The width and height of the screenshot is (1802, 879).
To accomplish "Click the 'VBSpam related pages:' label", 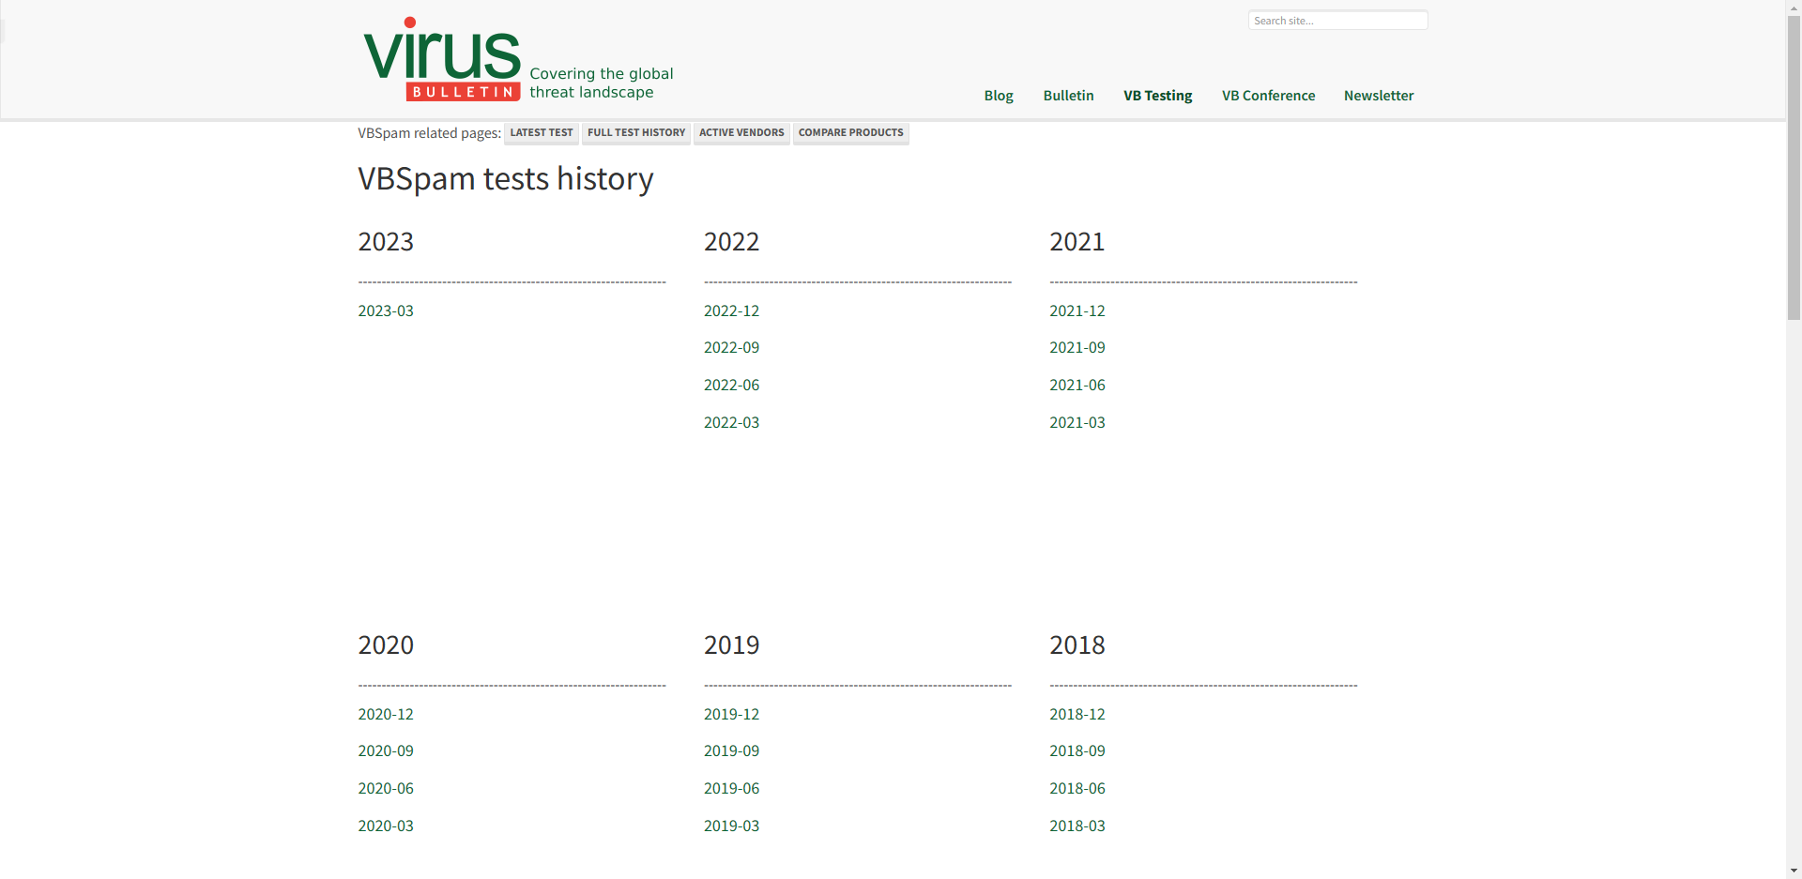I will (x=429, y=133).
